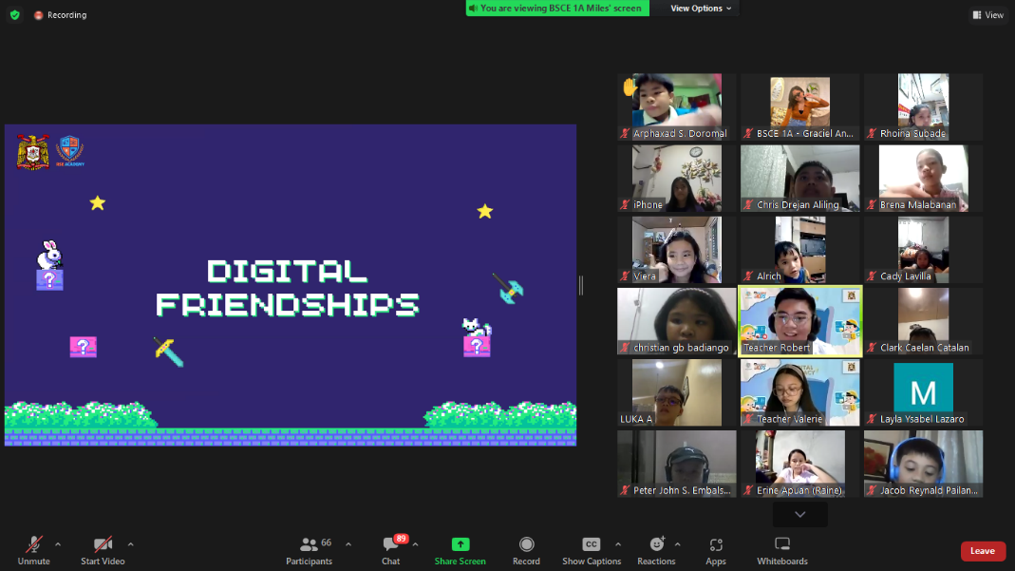The height and width of the screenshot is (571, 1015).
Task: Click the Record button
Action: 526,551
